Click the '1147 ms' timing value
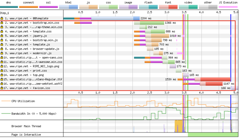Image resolution: width=240 pixels, height=140 pixels. pos(229,84)
